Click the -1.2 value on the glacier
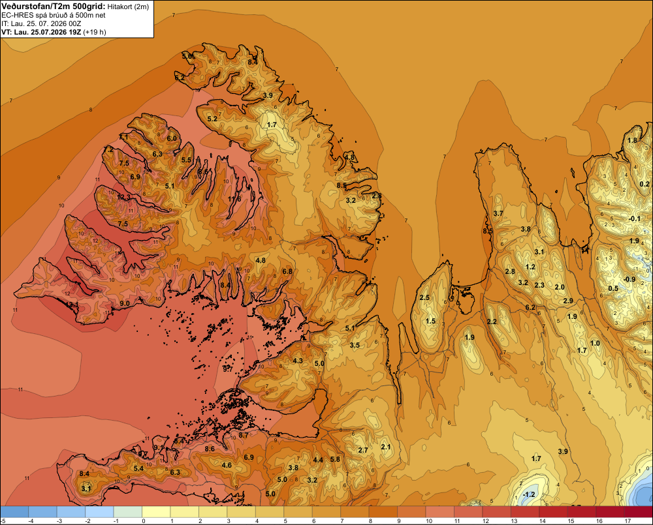 (x=529, y=494)
